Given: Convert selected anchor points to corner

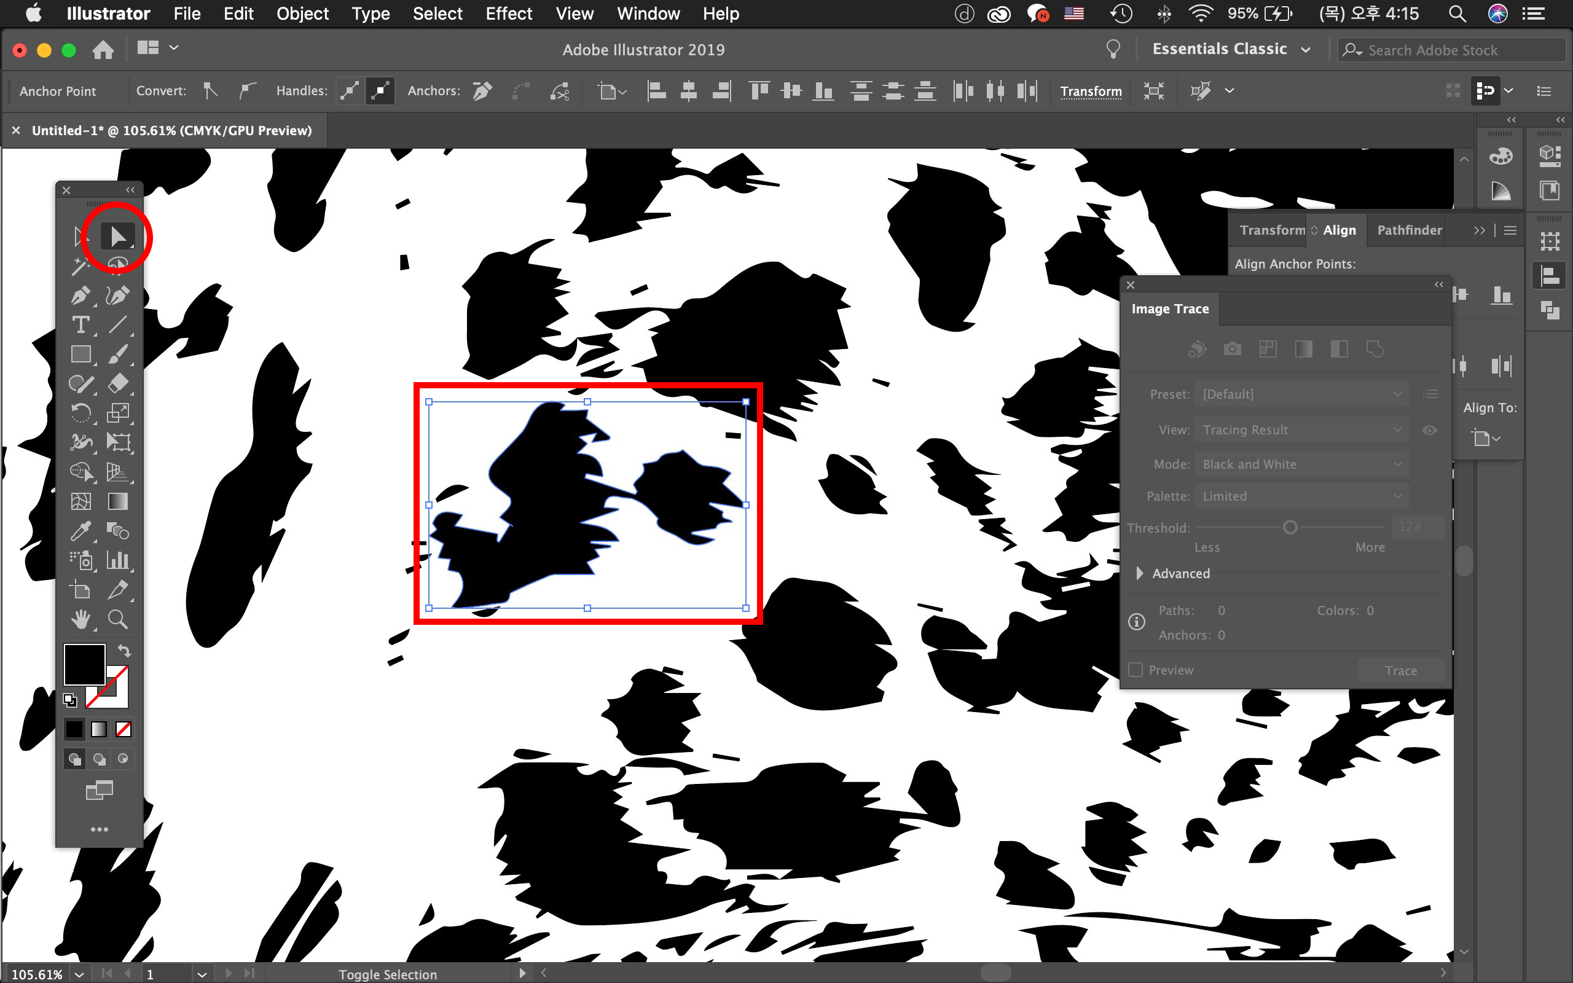Looking at the screenshot, I should pyautogui.click(x=210, y=91).
